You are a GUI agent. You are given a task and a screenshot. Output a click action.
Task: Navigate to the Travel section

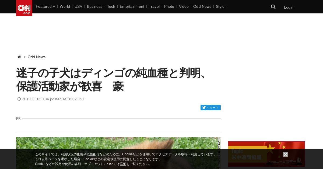click(154, 6)
